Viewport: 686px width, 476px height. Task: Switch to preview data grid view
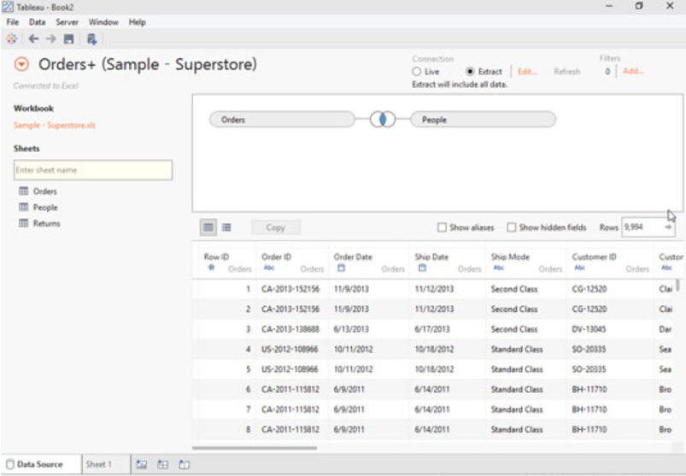pos(208,227)
